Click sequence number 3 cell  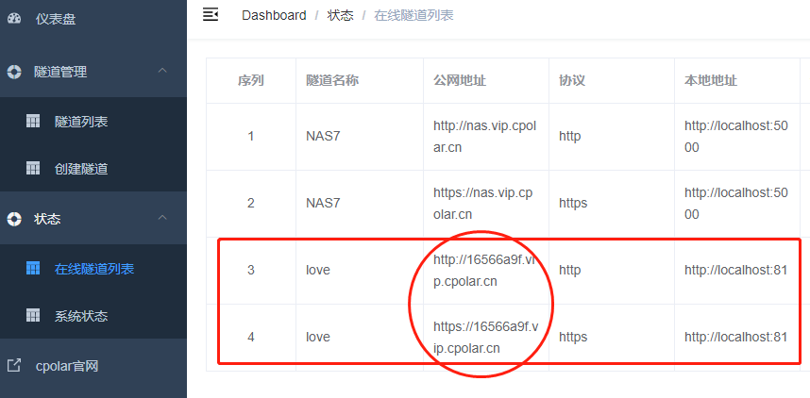coord(251,270)
